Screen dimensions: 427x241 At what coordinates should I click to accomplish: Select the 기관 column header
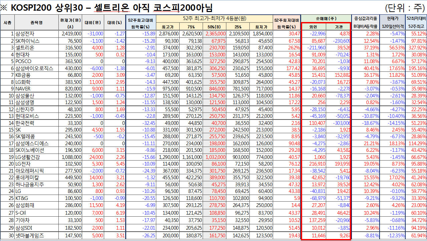(338, 27)
